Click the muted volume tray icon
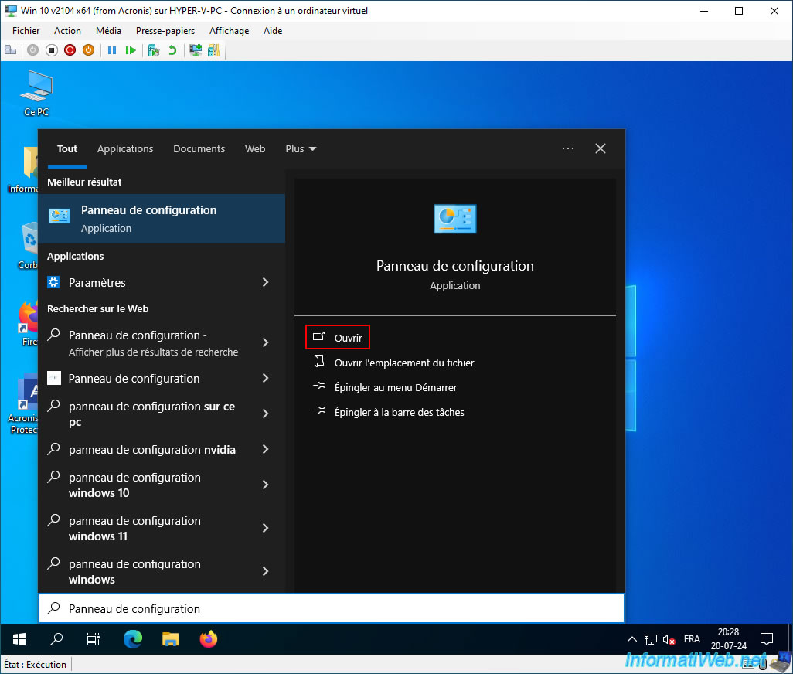This screenshot has width=793, height=674. click(x=669, y=640)
